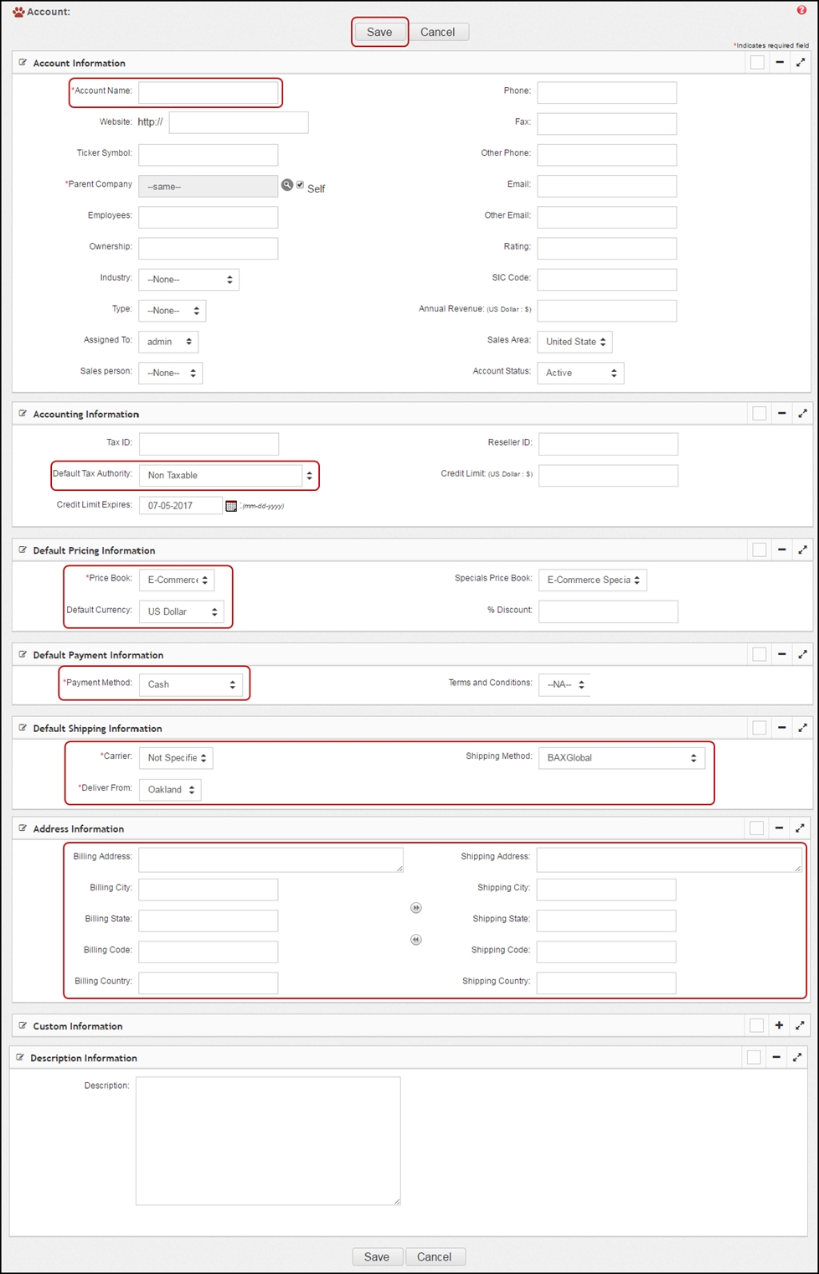Click the Default Payment Information edit icon
The width and height of the screenshot is (819, 1274).
[23, 654]
